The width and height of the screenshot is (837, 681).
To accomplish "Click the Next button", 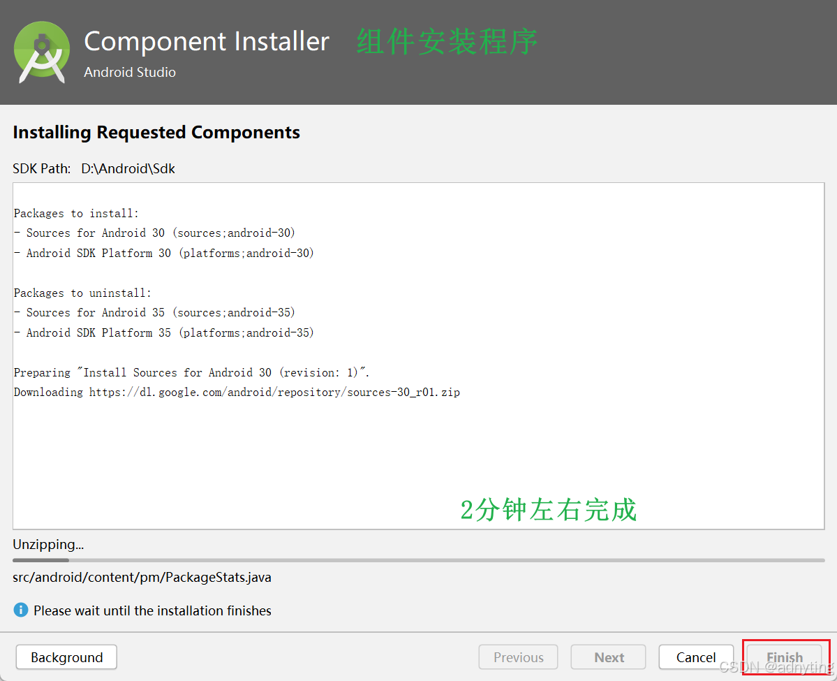I will point(609,657).
